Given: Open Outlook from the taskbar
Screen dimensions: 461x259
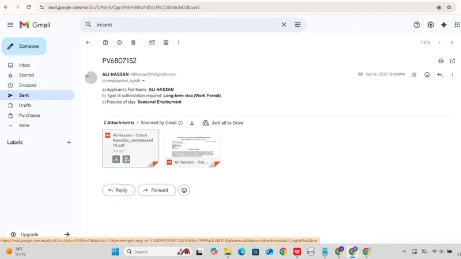Looking at the screenshot, I should pyautogui.click(x=269, y=252).
